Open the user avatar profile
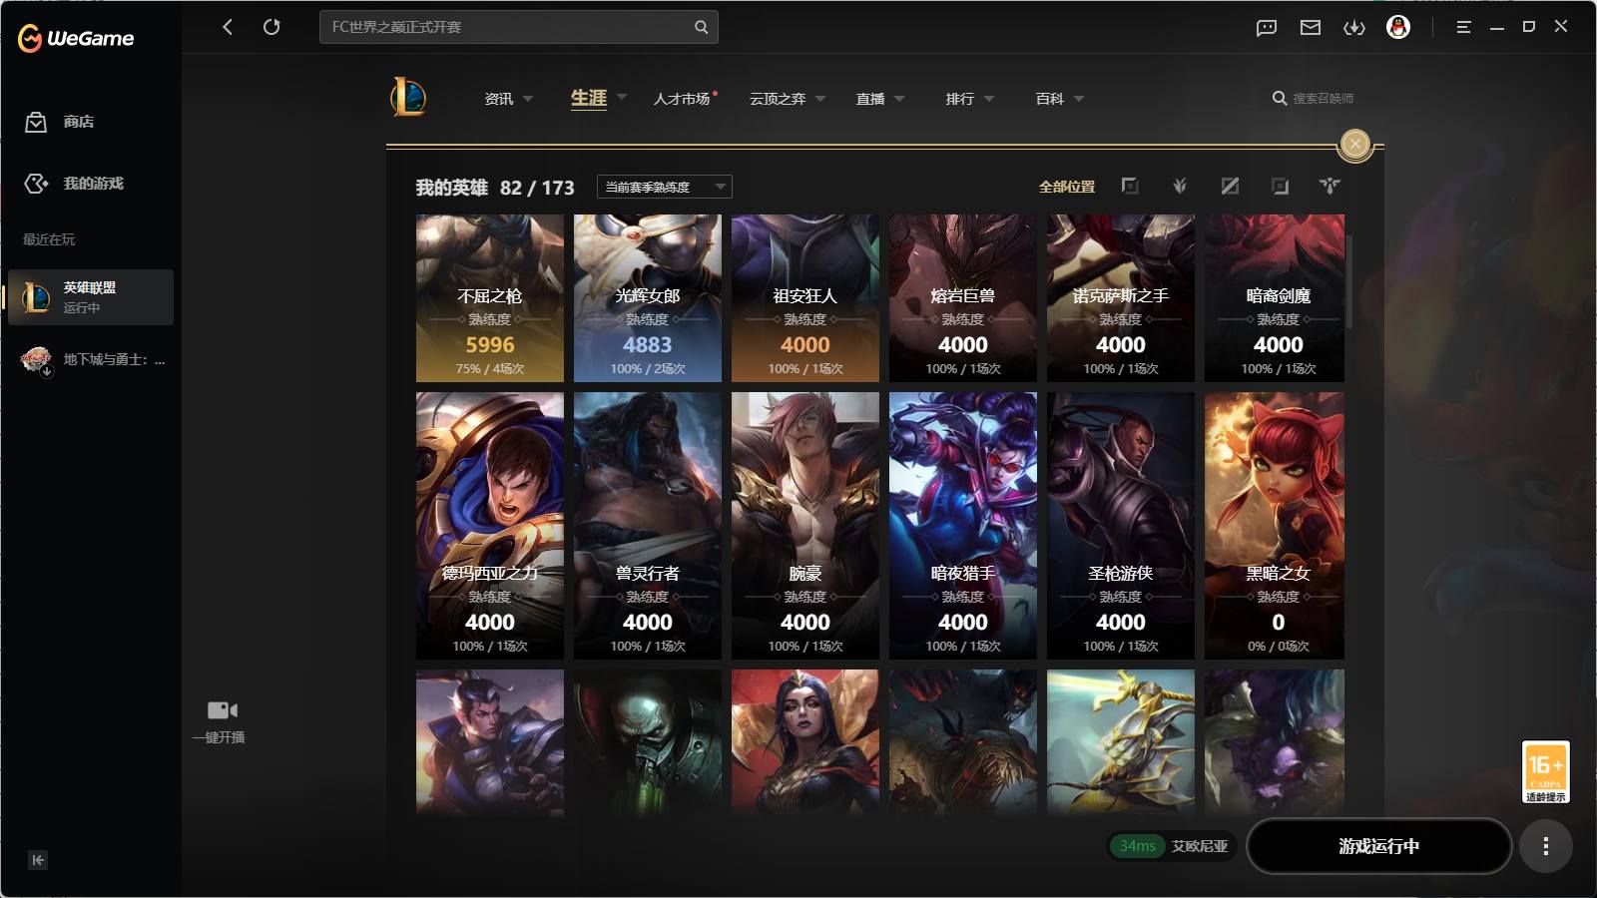 (1398, 27)
